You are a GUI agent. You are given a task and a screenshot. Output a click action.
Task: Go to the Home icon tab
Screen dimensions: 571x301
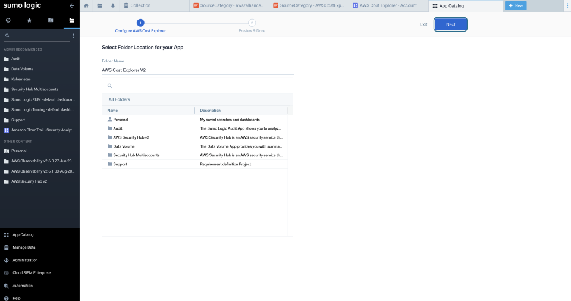(x=86, y=5)
